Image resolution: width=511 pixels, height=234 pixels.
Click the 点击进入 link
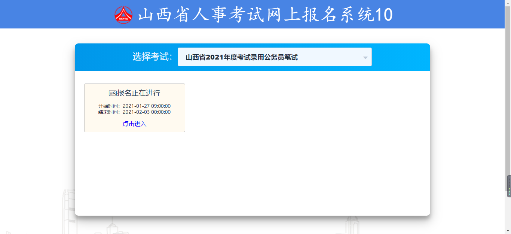tap(134, 124)
